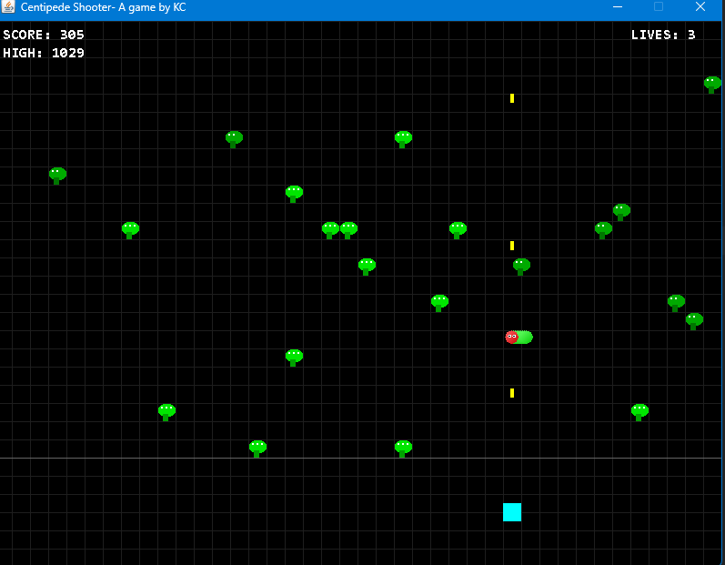Screen dimensions: 725x565
Task: Click the cyan player shooter square
Action: point(512,512)
